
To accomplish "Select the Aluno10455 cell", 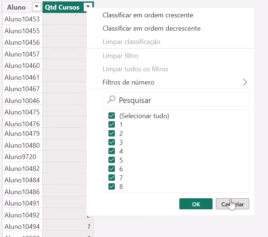I will 22,31.
